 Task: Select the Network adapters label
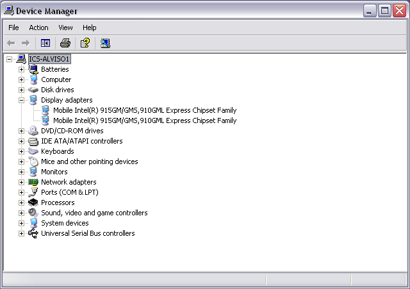69,182
